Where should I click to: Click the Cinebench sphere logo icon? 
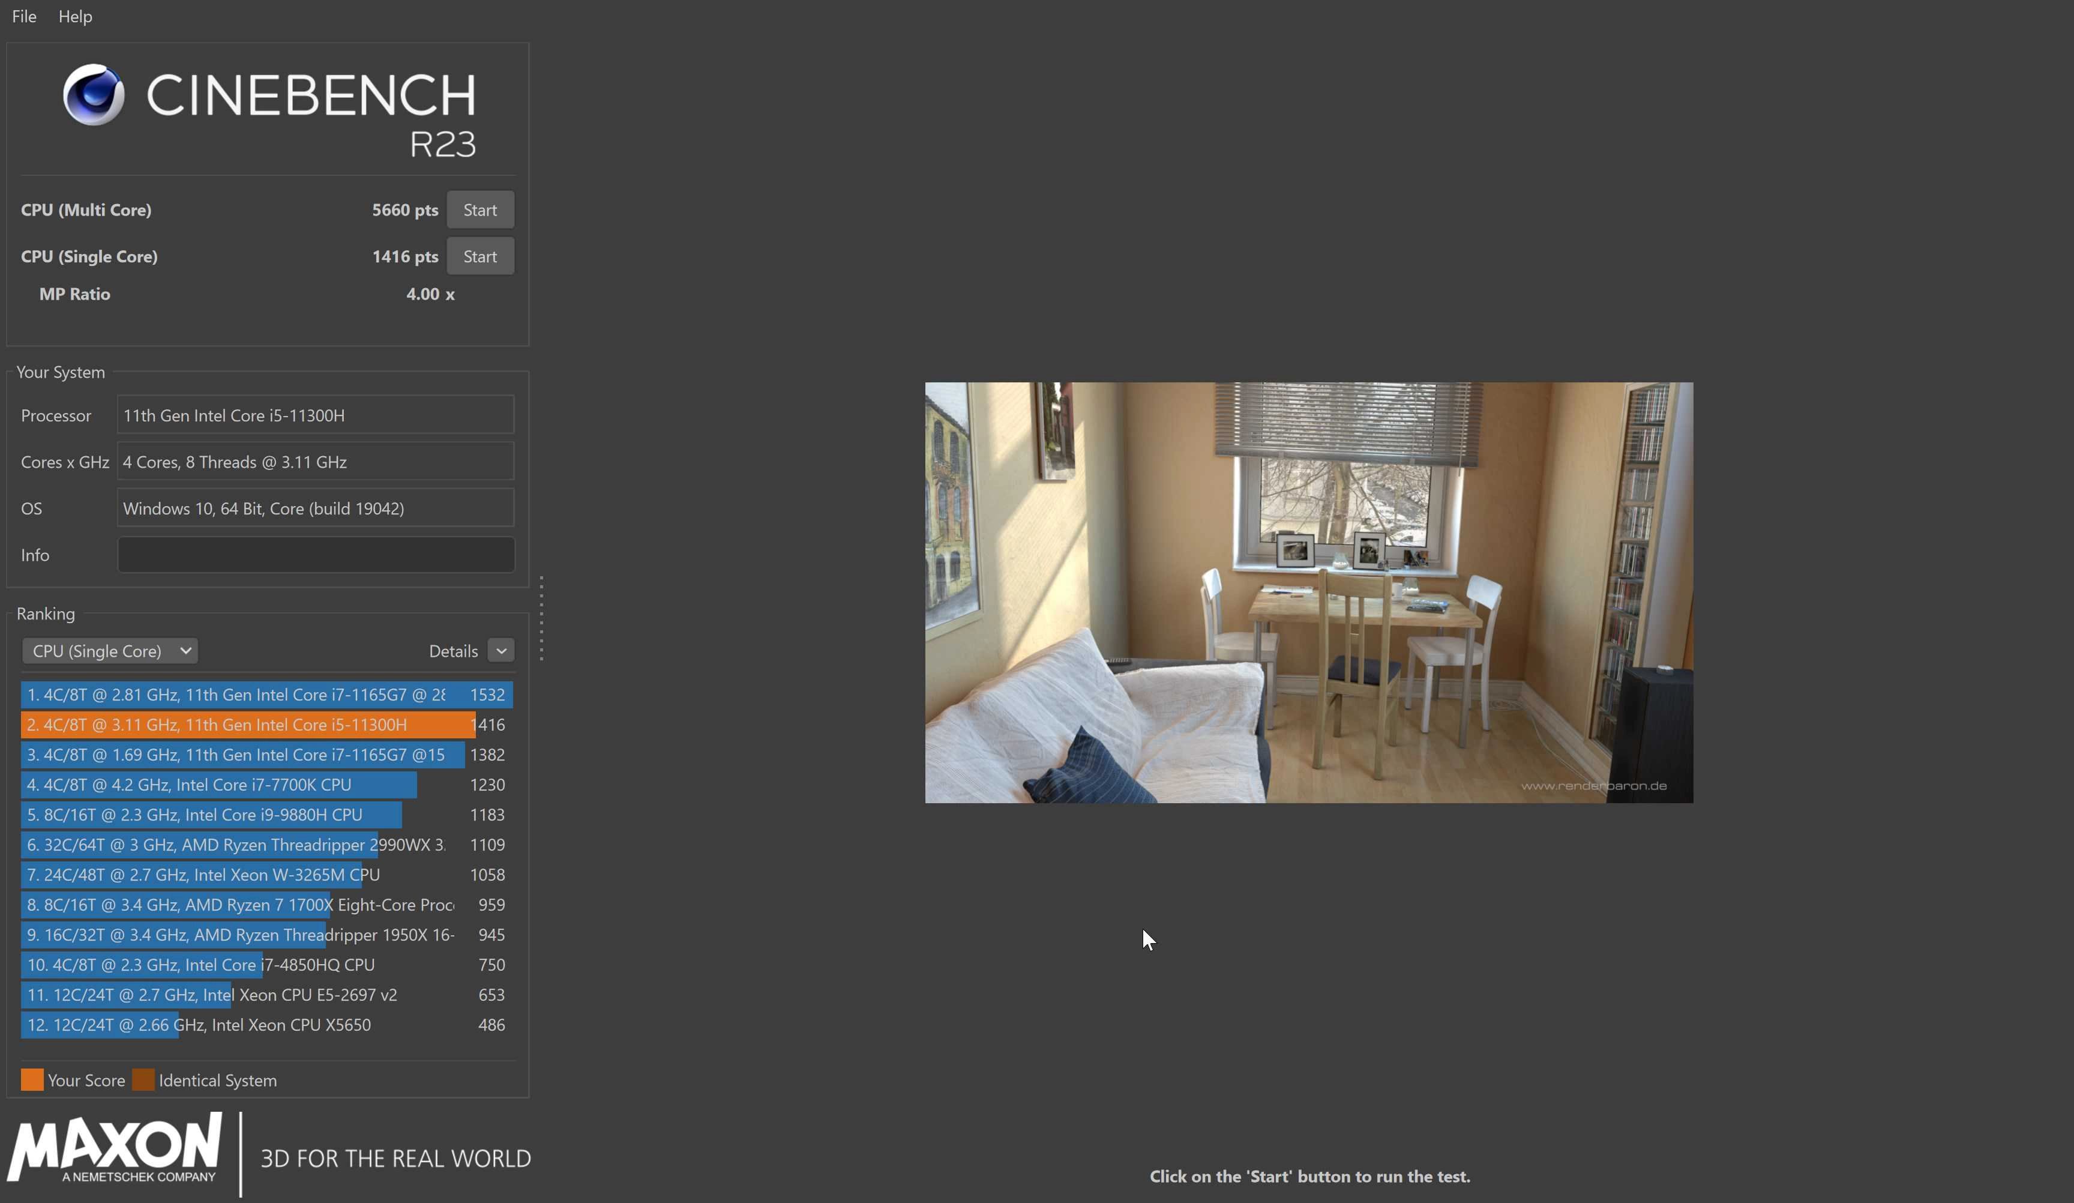coord(94,95)
